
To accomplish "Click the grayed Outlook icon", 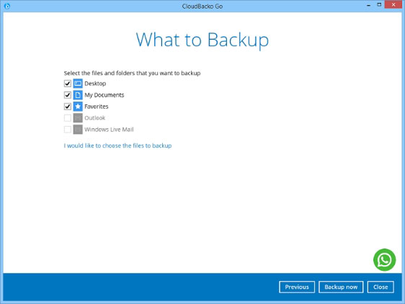I will 78,118.
